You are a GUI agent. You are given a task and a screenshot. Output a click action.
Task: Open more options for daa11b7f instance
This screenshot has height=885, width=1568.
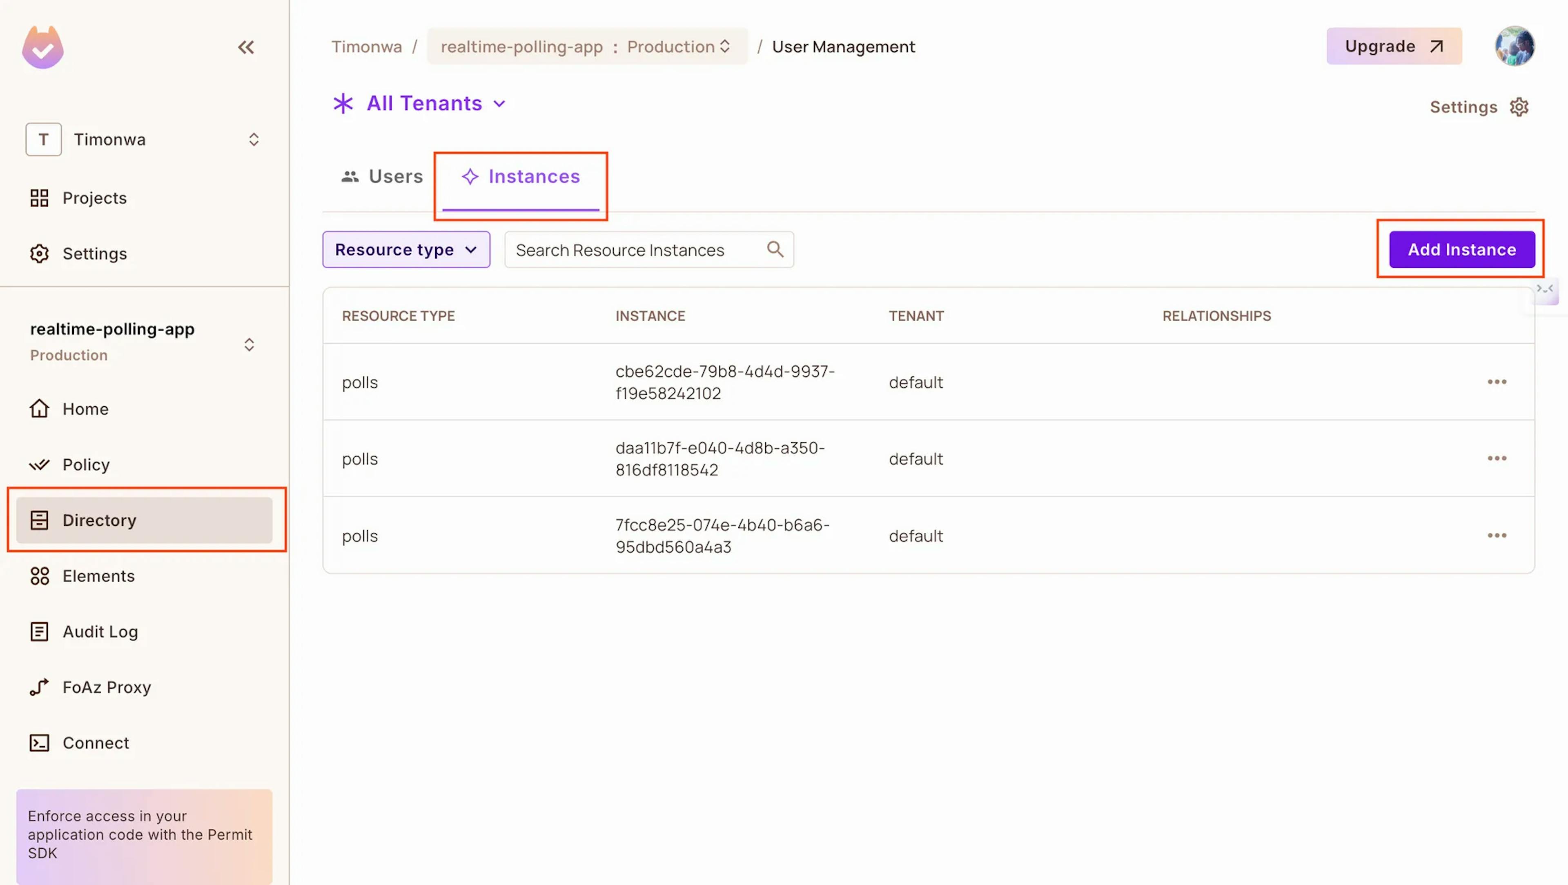pos(1497,458)
